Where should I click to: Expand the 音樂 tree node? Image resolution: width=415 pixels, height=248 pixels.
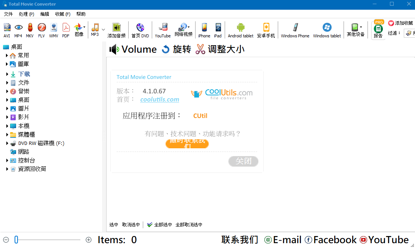[x=7, y=91]
